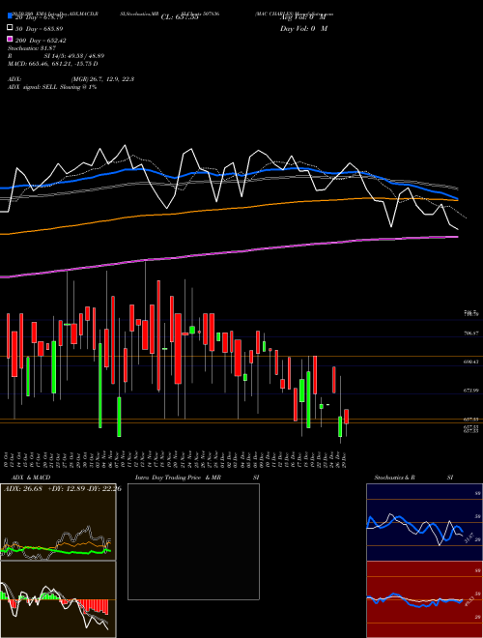This screenshot has width=483, height=638.
Task: Click the 'Stochastics: 31.87' reading
Action: [x=32, y=48]
